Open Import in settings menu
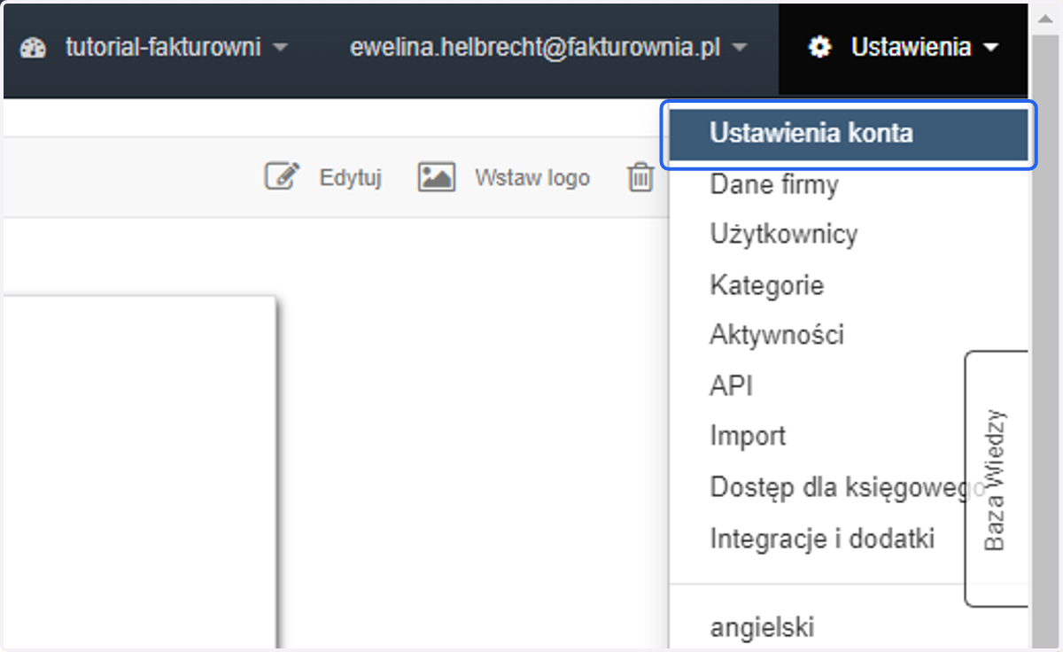This screenshot has height=652, width=1063. click(748, 436)
